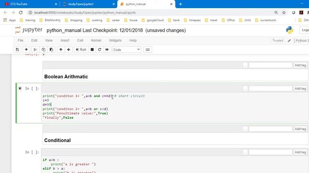Screen dimensions: 309x173
Task: Click the Jupyter logo
Action: [x=28, y=30]
